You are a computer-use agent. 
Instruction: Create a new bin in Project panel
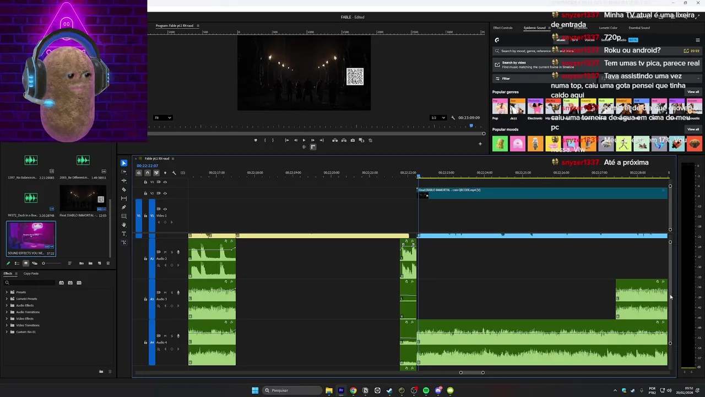pos(90,263)
